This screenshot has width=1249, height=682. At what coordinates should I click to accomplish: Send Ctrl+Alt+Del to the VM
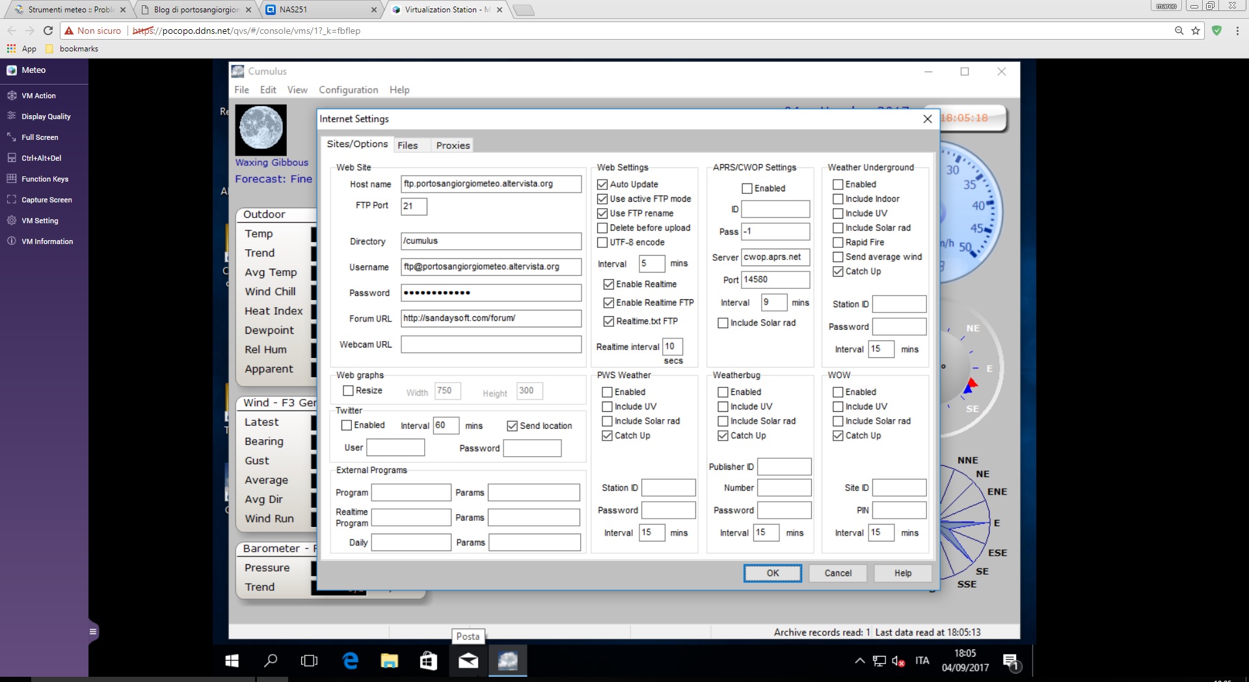[41, 158]
